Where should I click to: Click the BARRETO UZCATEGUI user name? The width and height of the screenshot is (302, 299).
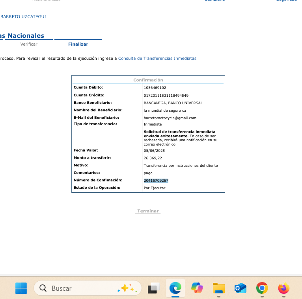click(x=23, y=17)
